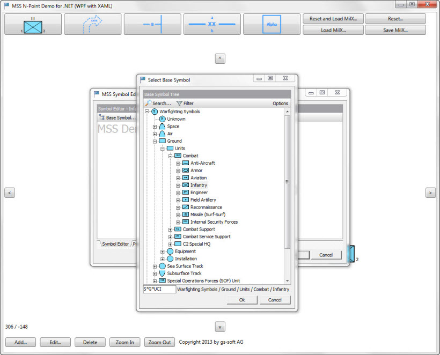Image resolution: width=440 pixels, height=355 pixels.
Task: Click the tree scrollbar down arrow
Action: (x=288, y=281)
